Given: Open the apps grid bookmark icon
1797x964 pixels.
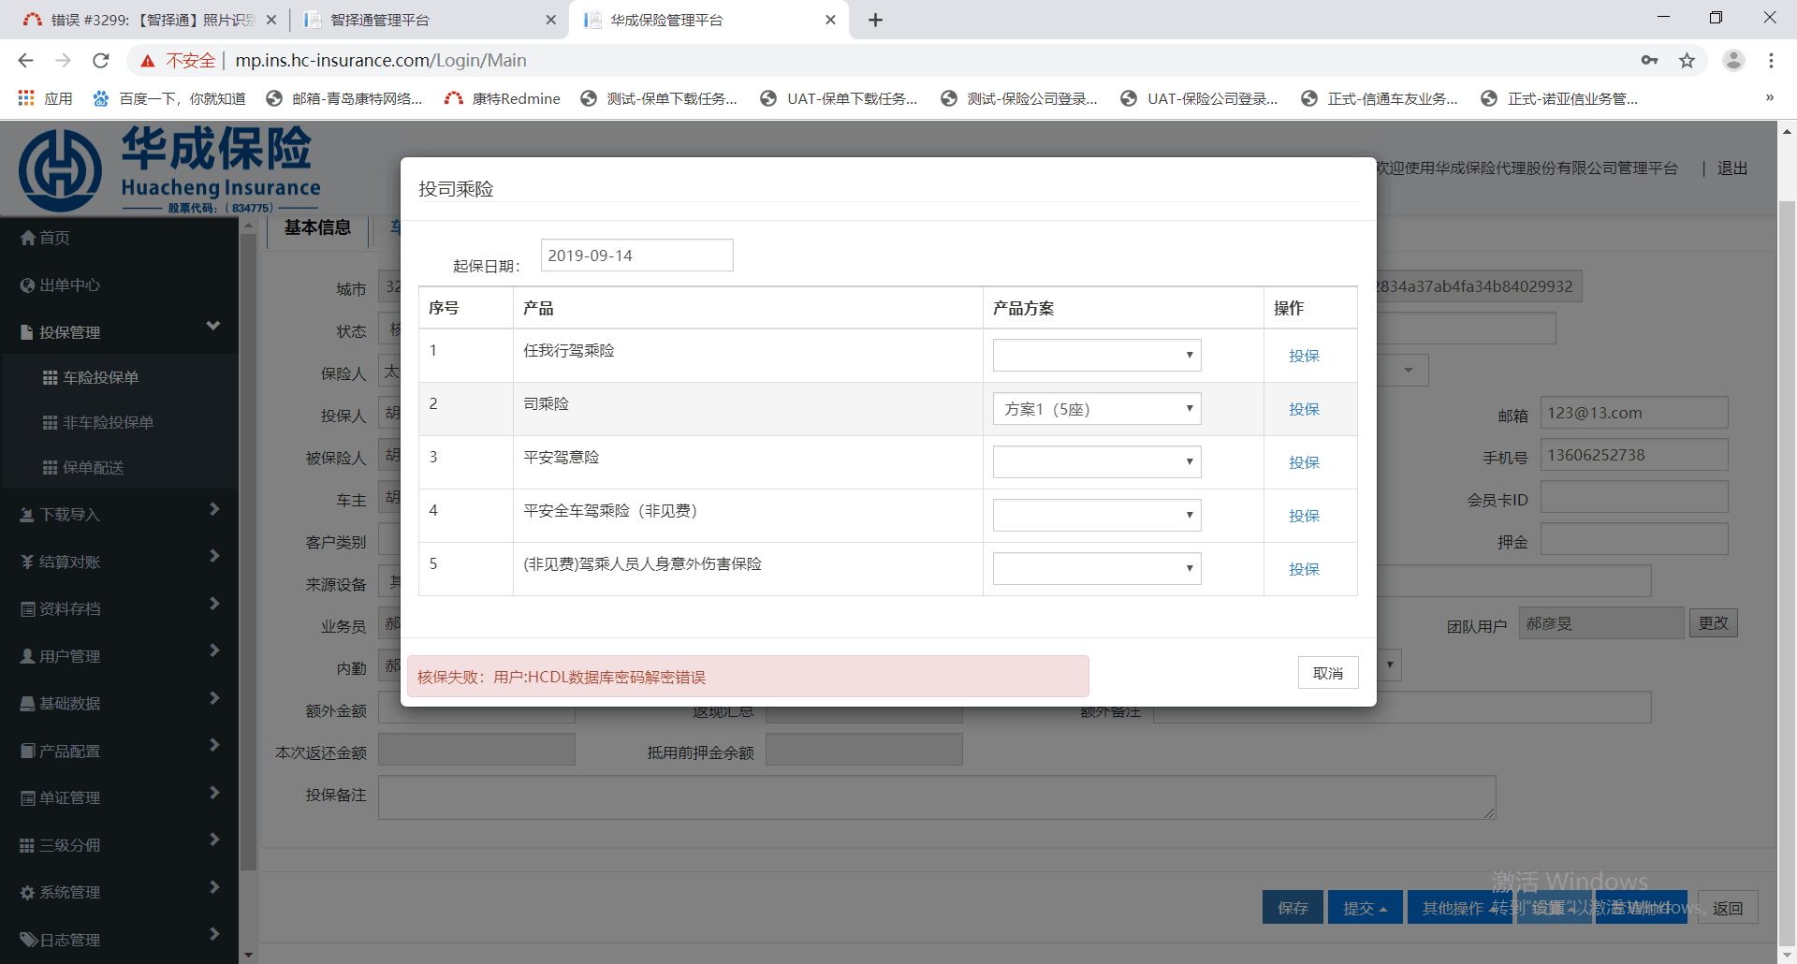Looking at the screenshot, I should pos(26,98).
